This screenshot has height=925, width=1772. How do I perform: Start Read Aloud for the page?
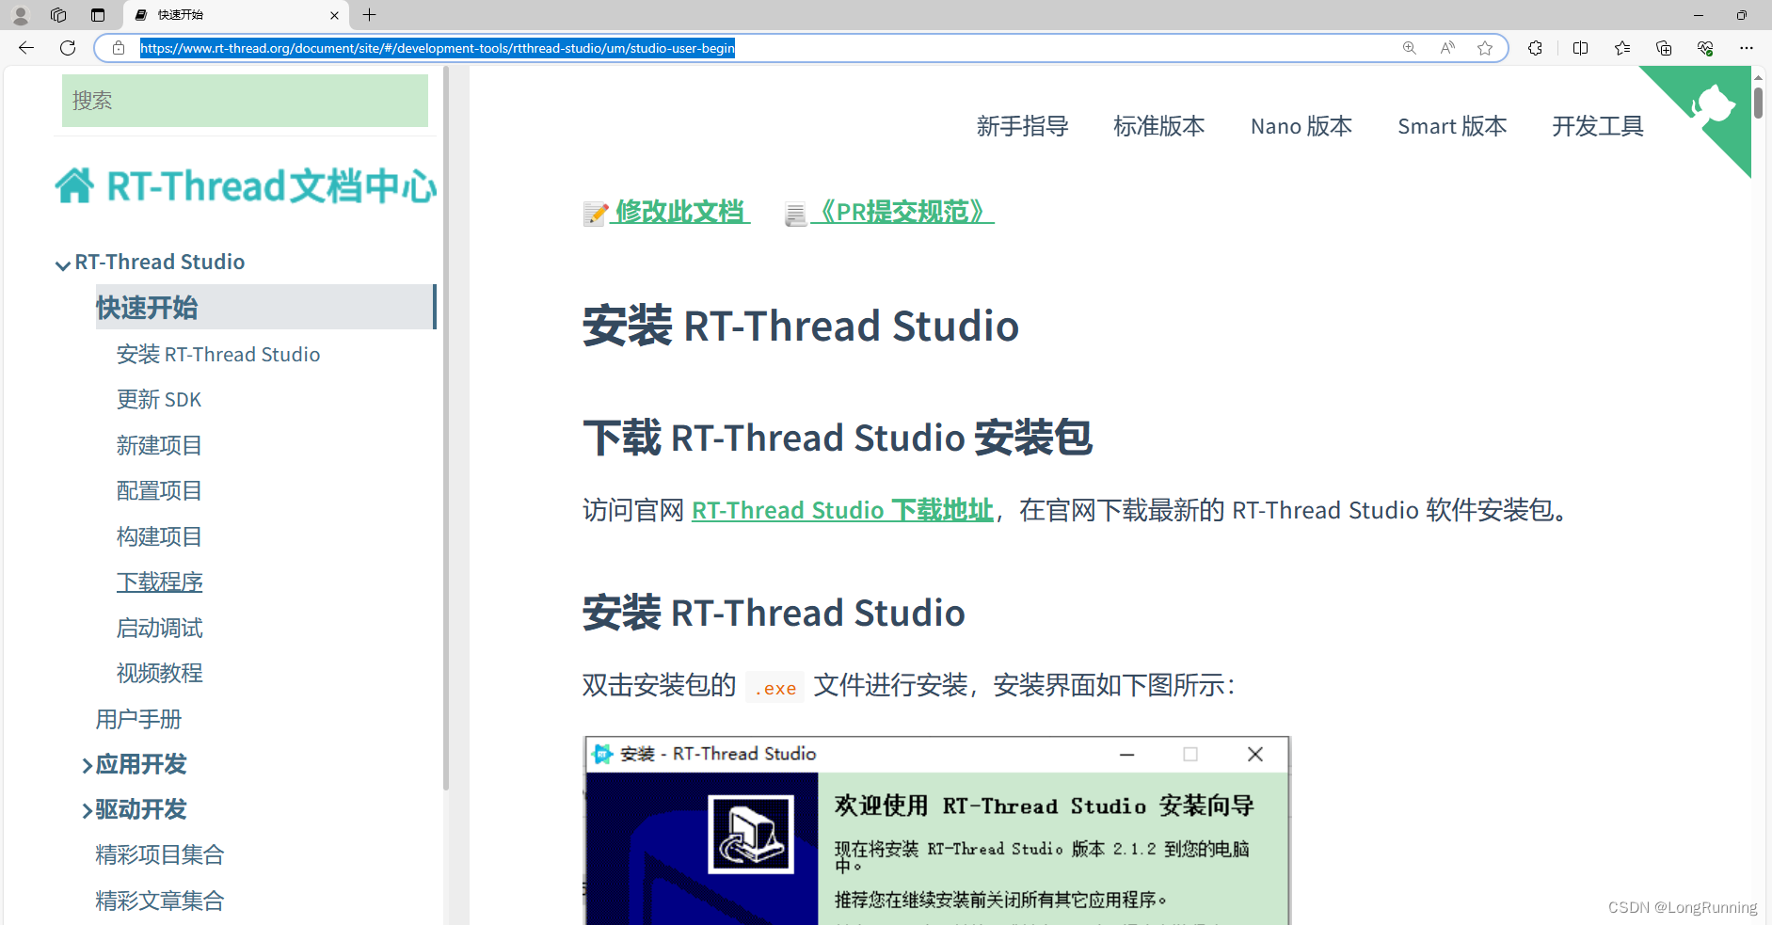(x=1447, y=48)
